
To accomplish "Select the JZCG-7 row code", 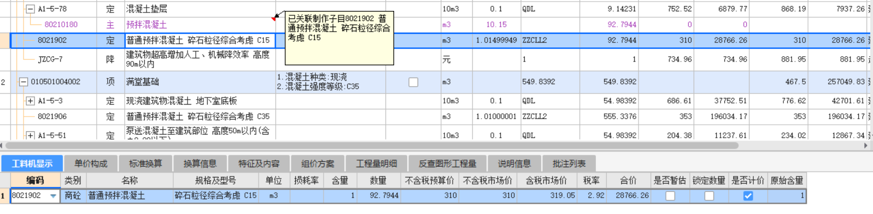I will (50, 59).
